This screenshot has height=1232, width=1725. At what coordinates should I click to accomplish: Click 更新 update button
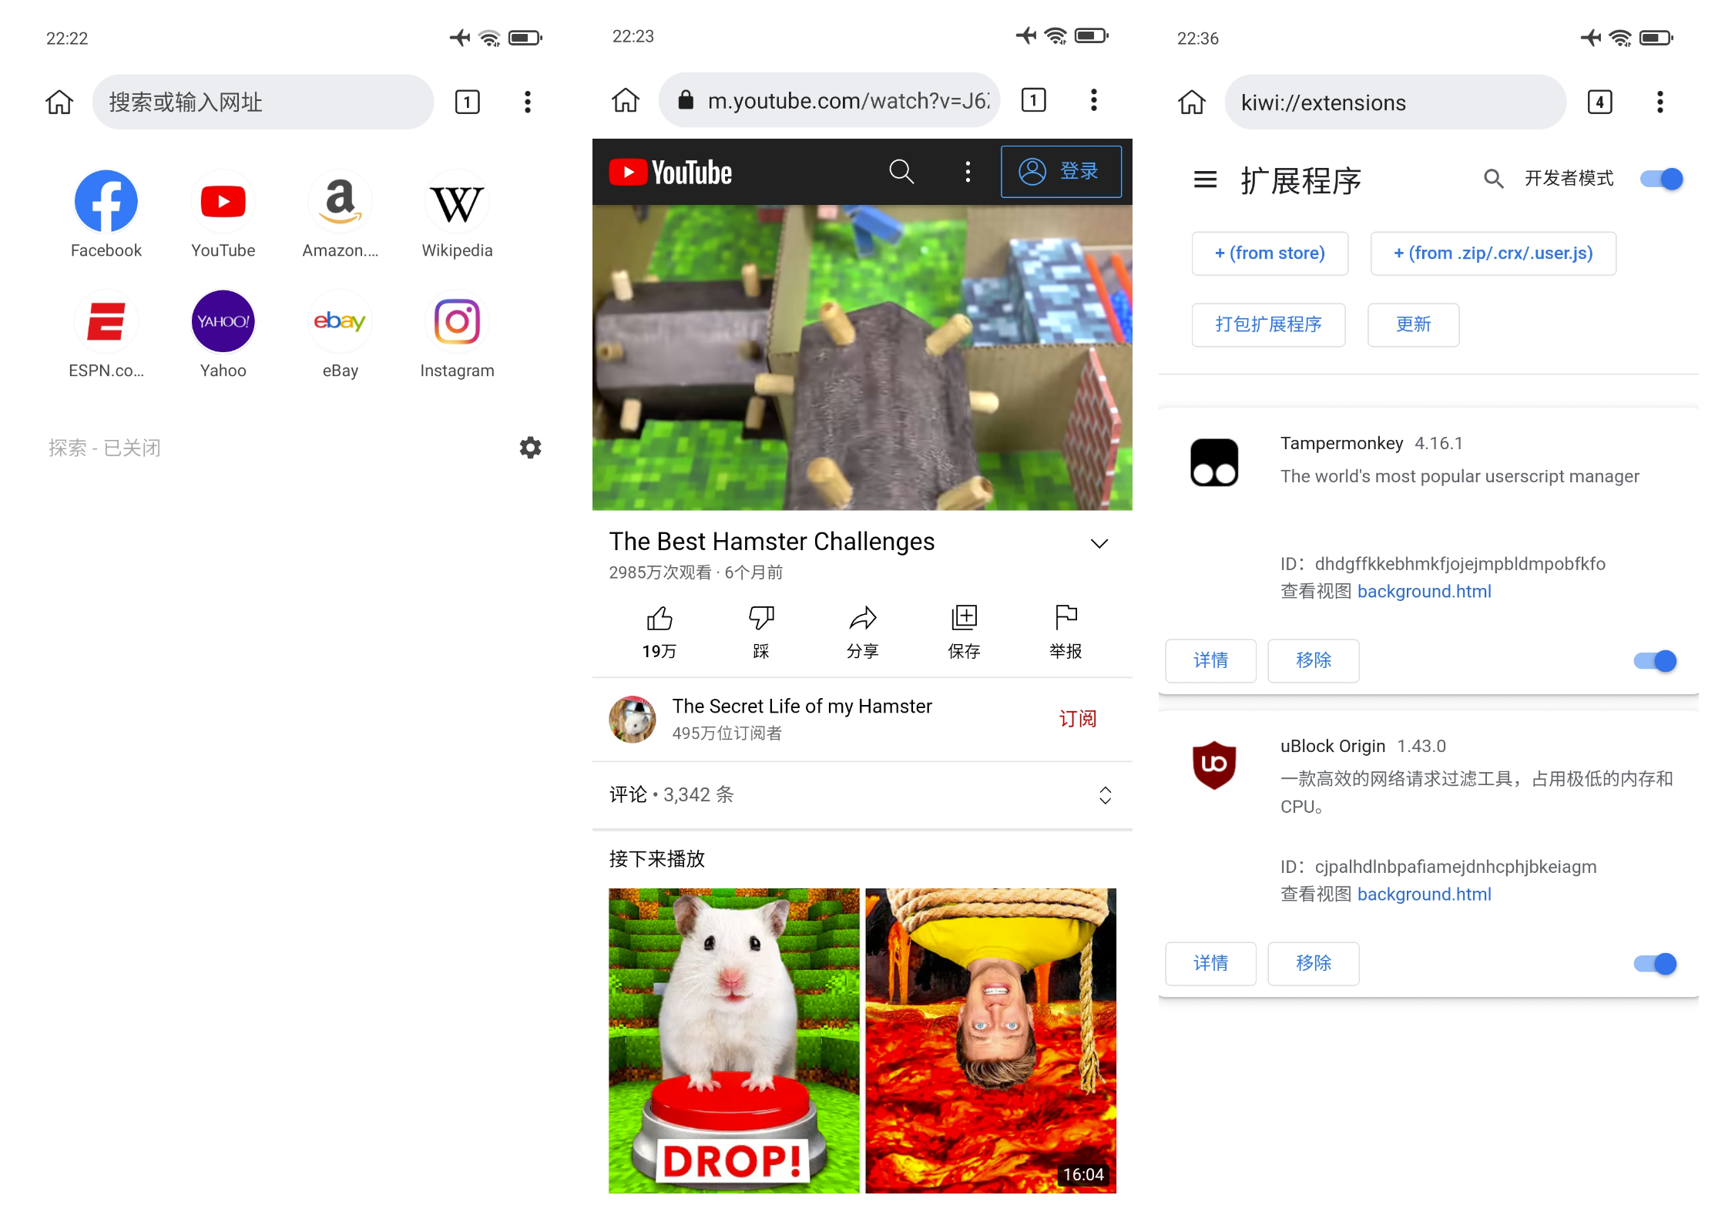point(1413,324)
